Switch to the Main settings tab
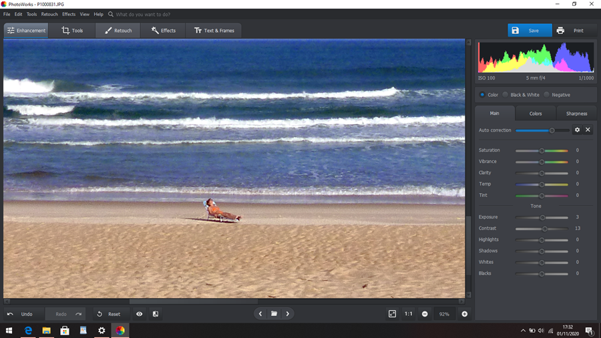Viewport: 601px width, 338px height. point(494,114)
